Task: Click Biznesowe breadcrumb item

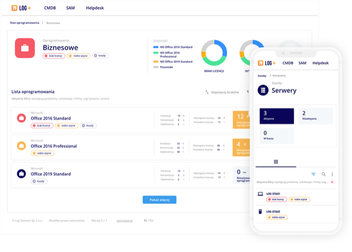Action: pos(53,23)
